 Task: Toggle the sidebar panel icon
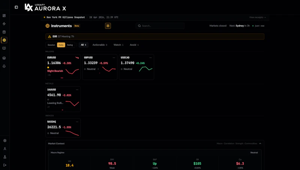16,7
